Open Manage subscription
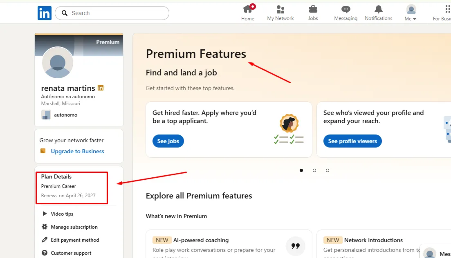Image resolution: width=451 pixels, height=258 pixels. [74, 227]
